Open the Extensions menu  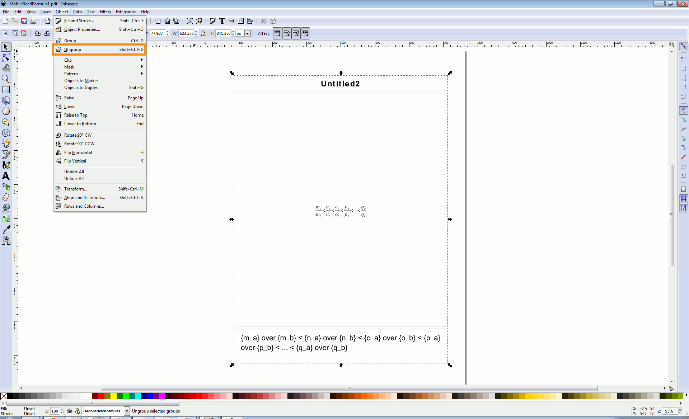pyautogui.click(x=126, y=12)
